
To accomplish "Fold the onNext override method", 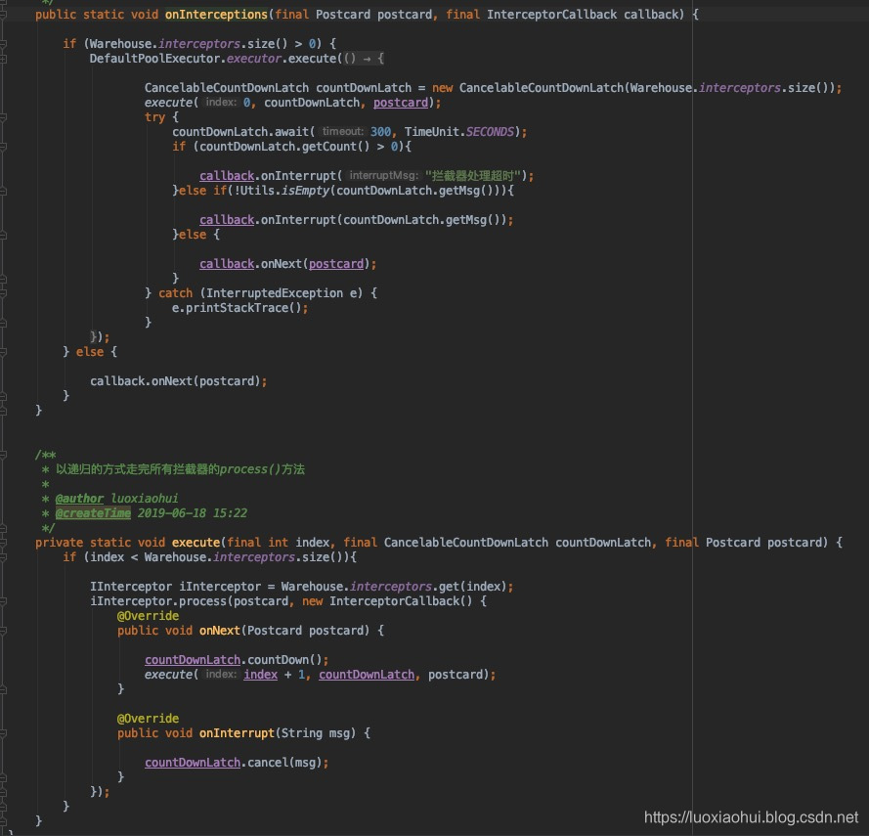I will [x=3, y=631].
